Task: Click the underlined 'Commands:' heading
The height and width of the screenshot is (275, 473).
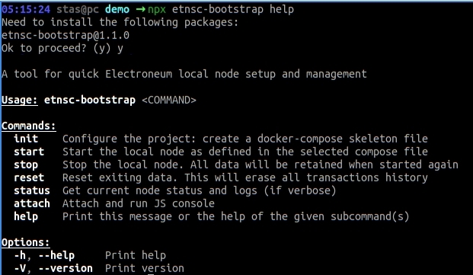Action: (x=29, y=126)
